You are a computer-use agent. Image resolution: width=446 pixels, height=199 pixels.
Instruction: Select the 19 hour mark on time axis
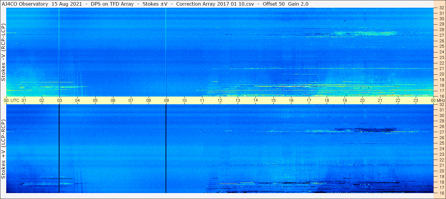[x=345, y=100]
